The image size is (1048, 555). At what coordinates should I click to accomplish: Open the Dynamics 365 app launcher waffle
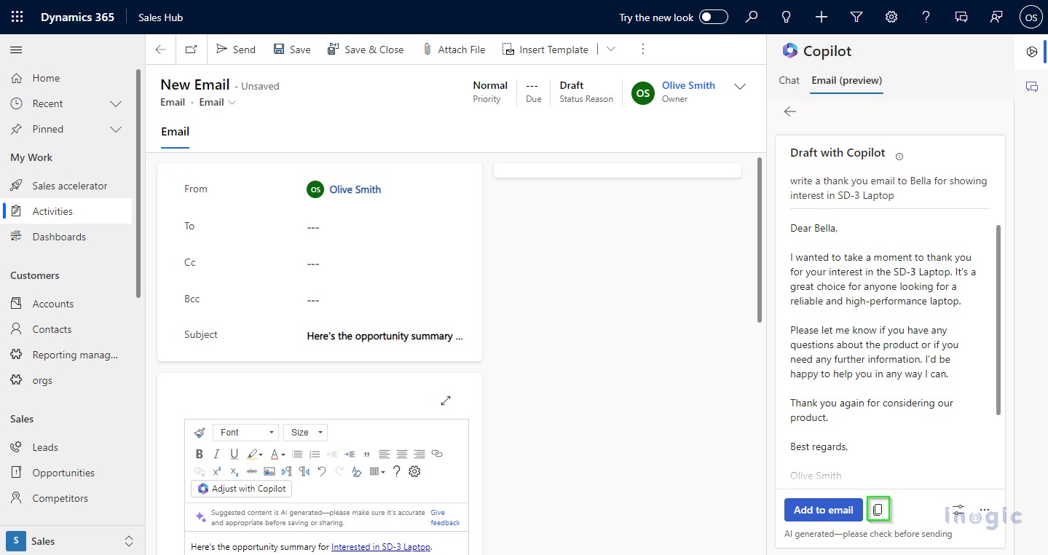[x=17, y=17]
